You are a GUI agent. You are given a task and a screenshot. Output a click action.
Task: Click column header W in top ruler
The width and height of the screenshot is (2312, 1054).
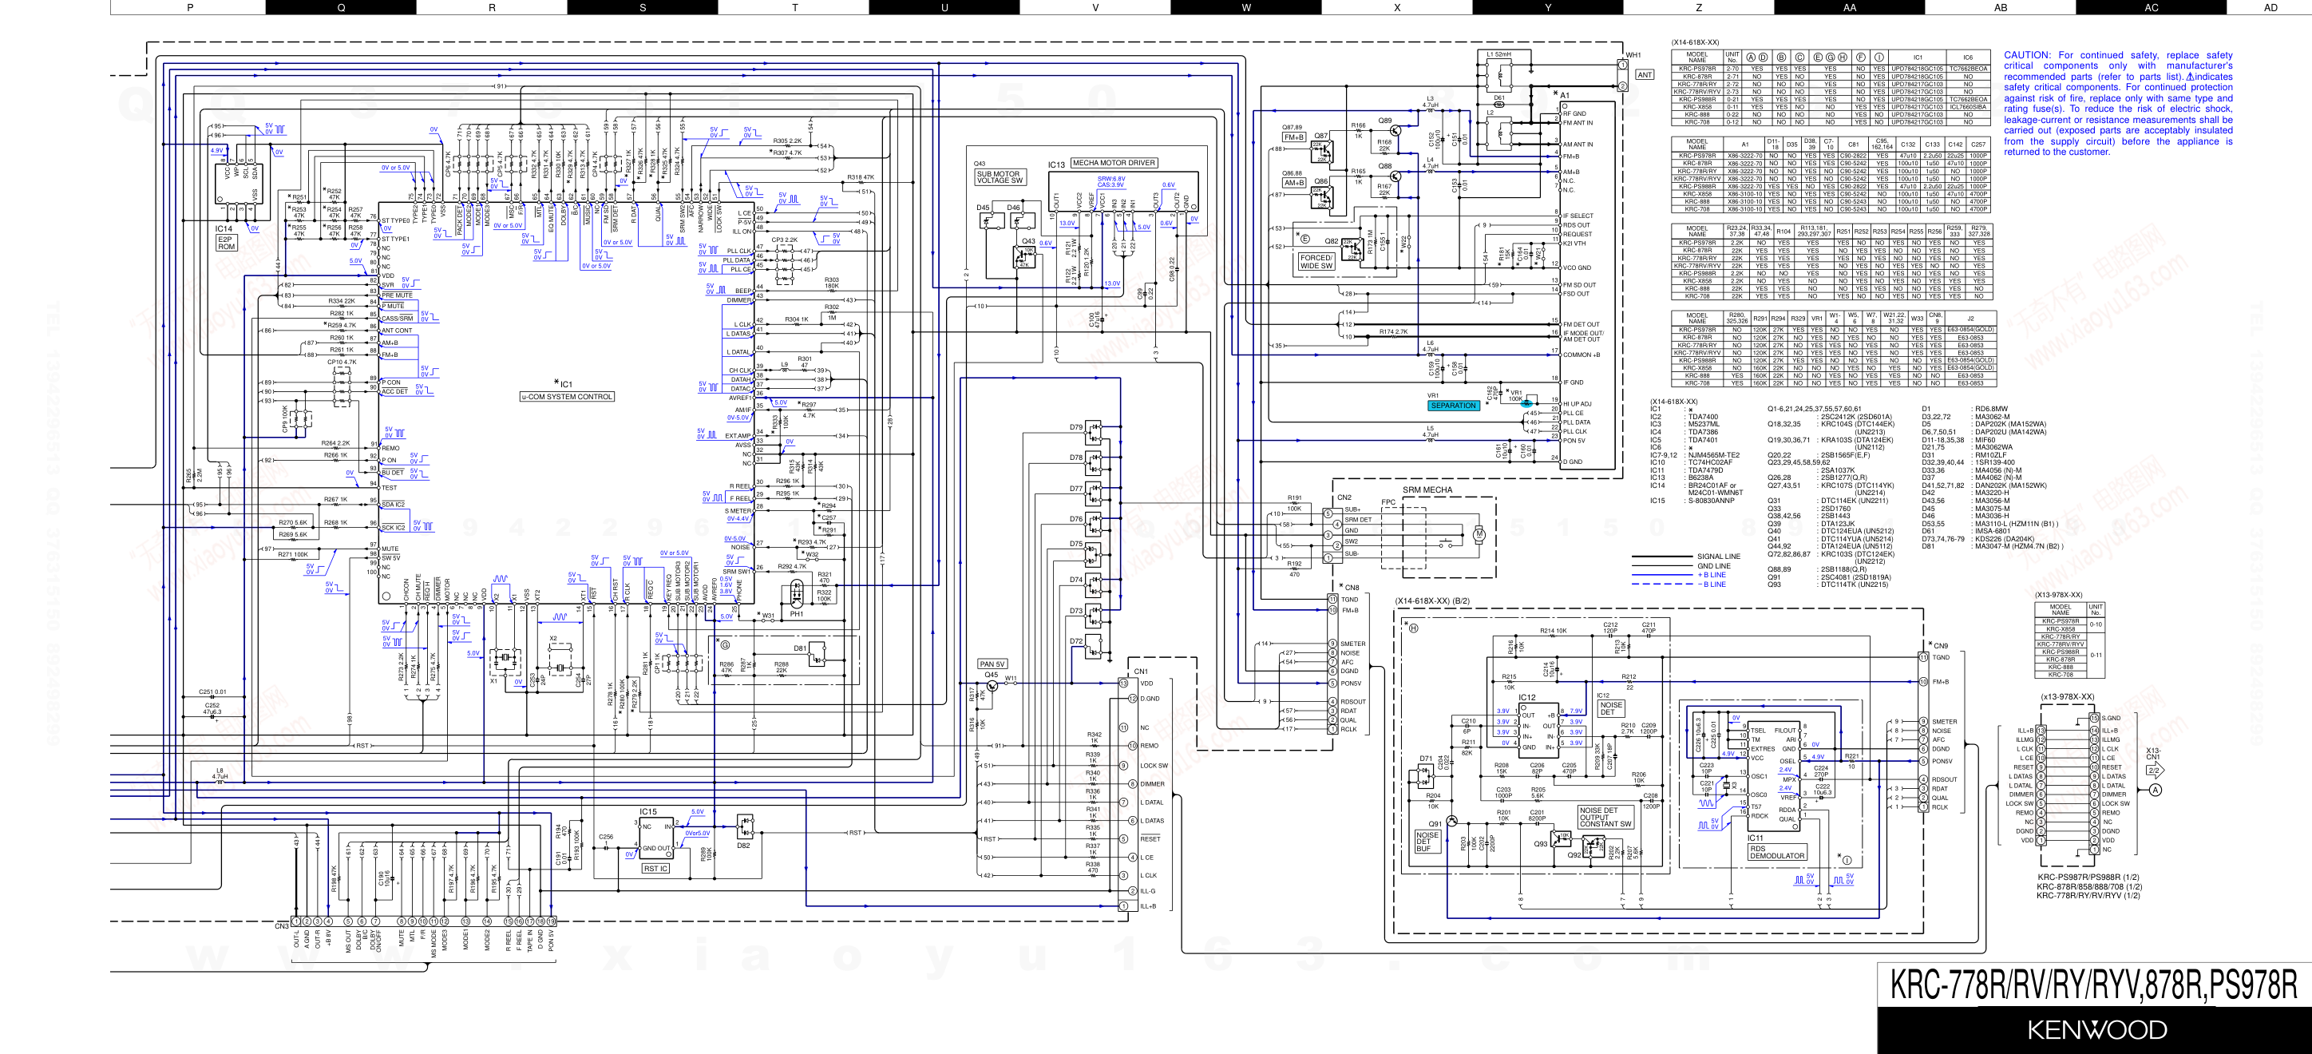click(1245, 7)
